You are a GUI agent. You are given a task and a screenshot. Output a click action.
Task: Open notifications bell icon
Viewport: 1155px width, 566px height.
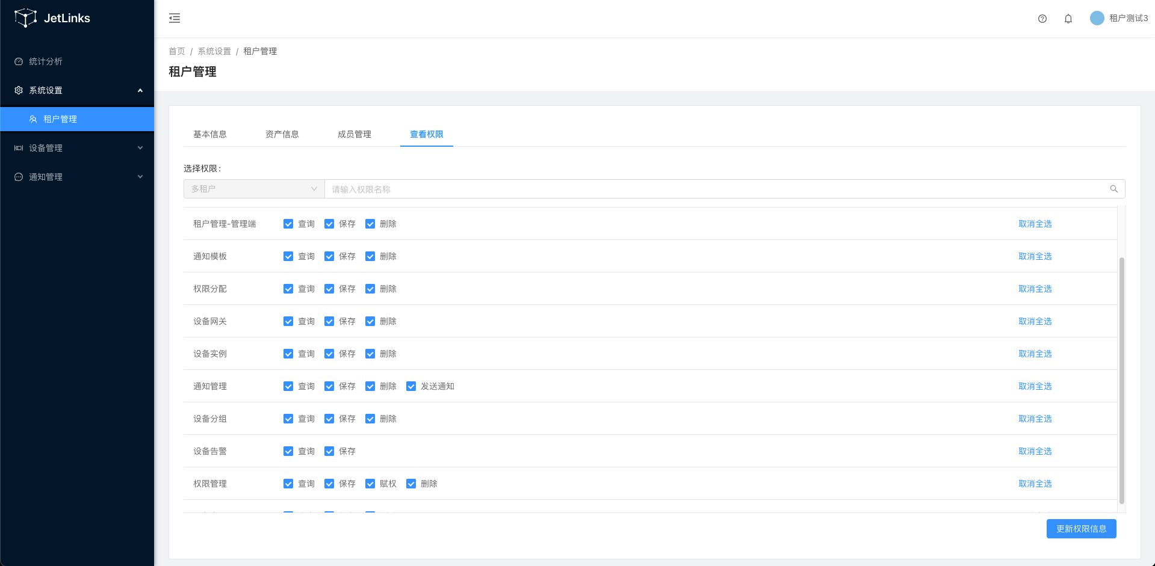[x=1068, y=19]
